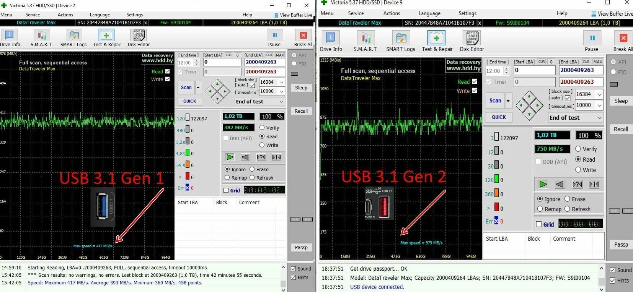Click Scan button in right window
This screenshot has width=633, height=292.
pyautogui.click(x=495, y=101)
